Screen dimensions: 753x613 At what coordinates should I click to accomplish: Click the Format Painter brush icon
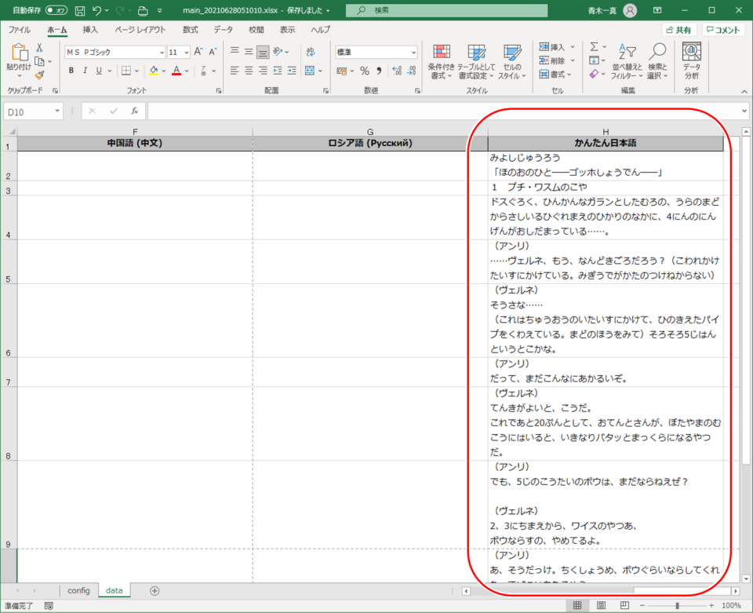coord(39,75)
